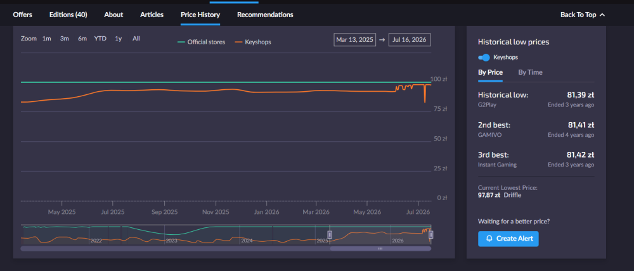Click the chart navigator scrollbar thumb
634x271 pixels.
(x=380, y=249)
